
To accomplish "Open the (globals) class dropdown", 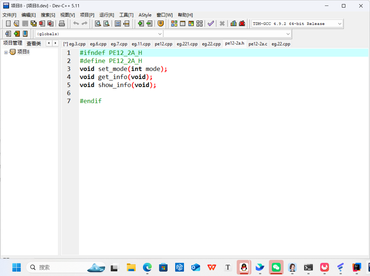I will (x=160, y=34).
